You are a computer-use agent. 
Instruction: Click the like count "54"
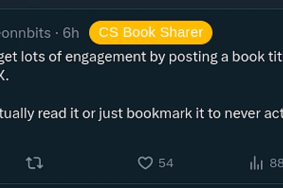click(166, 163)
